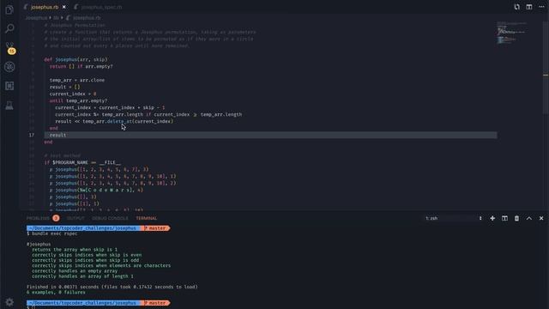Image resolution: width=549 pixels, height=309 pixels.
Task: Close the bottom panel
Action: [x=541, y=218]
